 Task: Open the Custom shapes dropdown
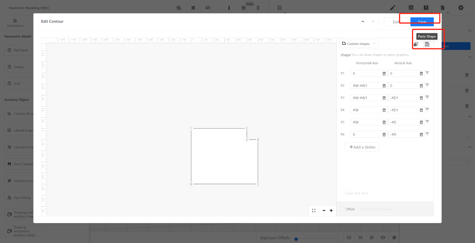359,44
